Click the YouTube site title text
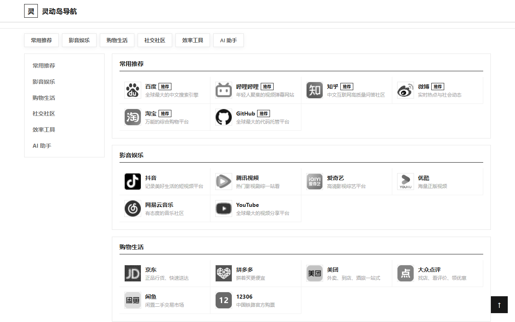Image resolution: width=515 pixels, height=322 pixels. (x=247, y=205)
